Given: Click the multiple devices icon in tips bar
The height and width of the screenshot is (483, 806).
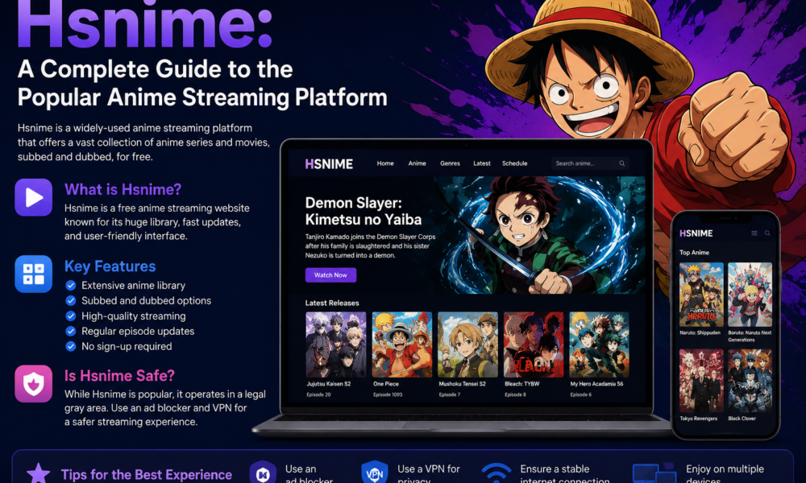Looking at the screenshot, I should (654, 473).
